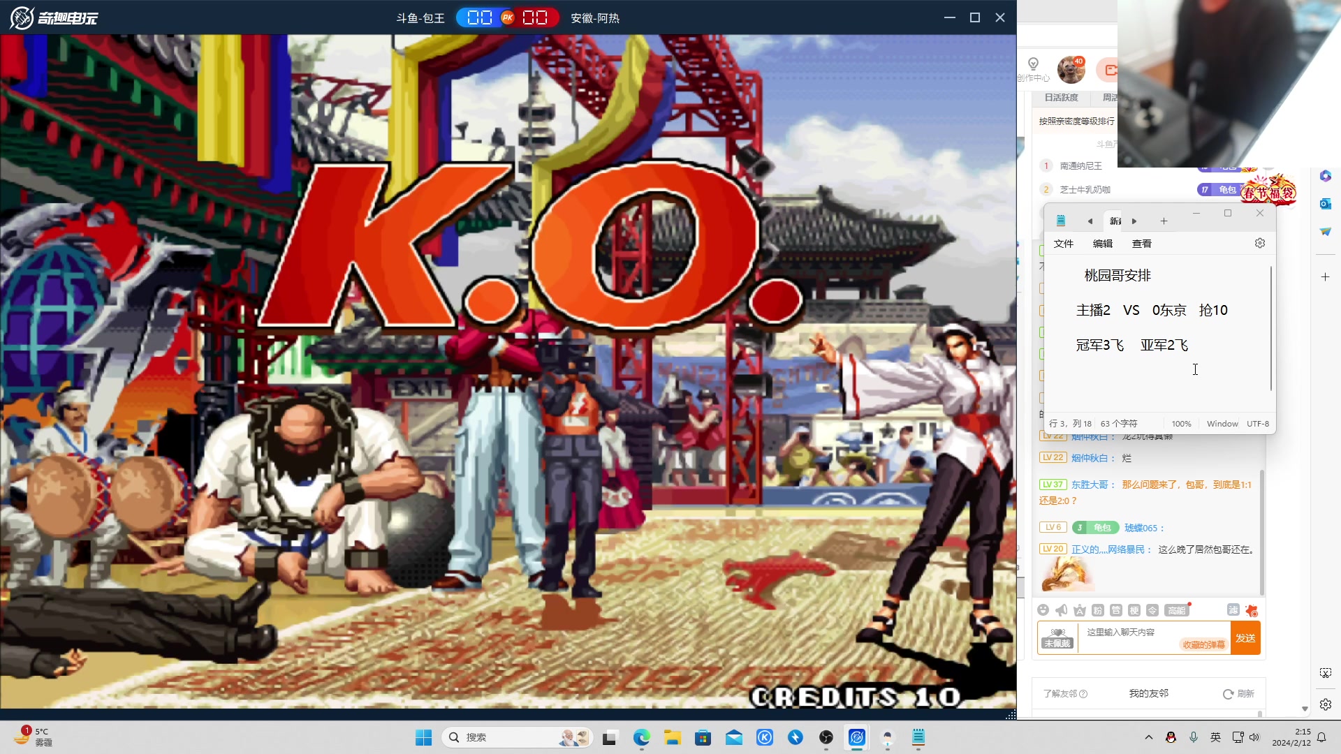Open the Microsoft 365 sidebar icon
Image resolution: width=1341 pixels, height=754 pixels.
coord(1326,176)
